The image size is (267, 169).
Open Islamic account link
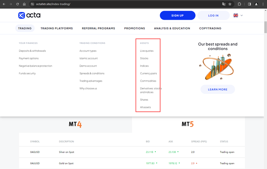pos(88,58)
